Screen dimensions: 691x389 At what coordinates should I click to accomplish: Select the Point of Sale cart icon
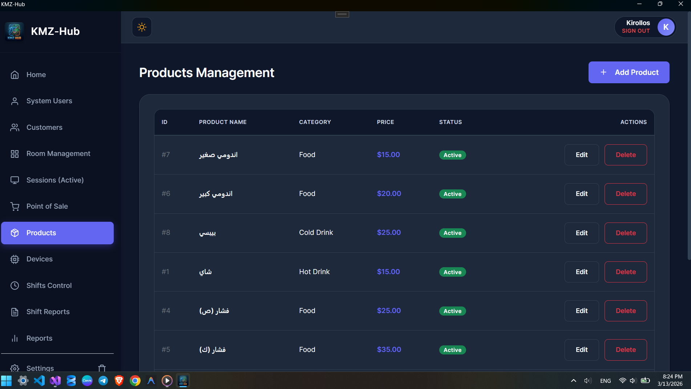[x=15, y=206]
